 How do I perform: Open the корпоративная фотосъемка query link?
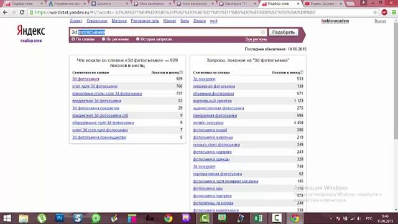[217, 174]
